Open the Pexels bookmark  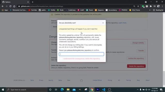pyautogui.click(x=89, y=10)
